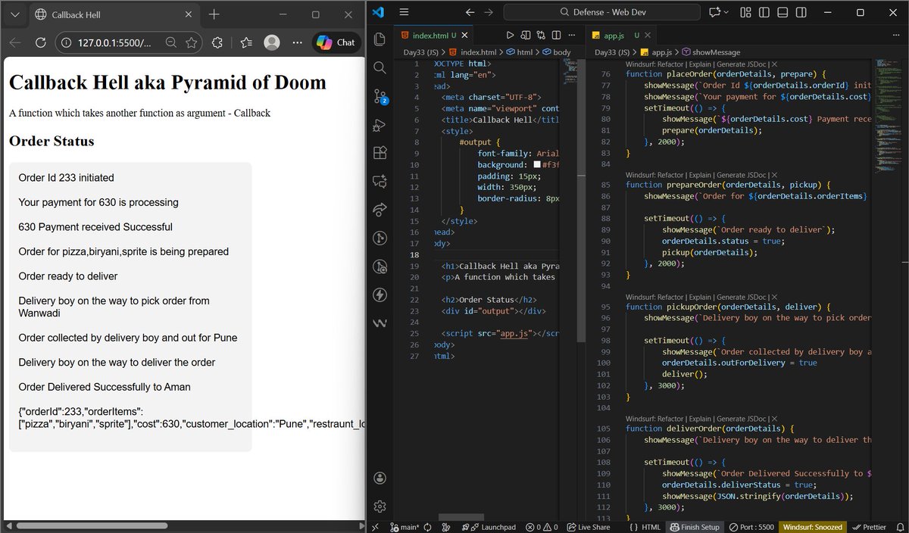The height and width of the screenshot is (533, 909).
Task: Click the Run play icon in index.html editor toolbar
Action: coord(511,35)
